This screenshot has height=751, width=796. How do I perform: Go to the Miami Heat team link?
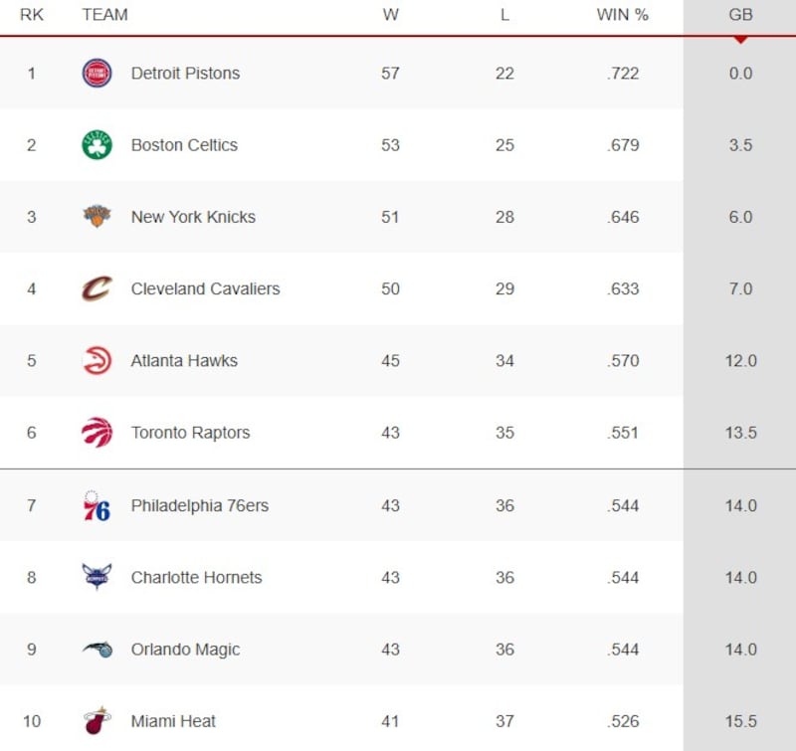coord(173,721)
